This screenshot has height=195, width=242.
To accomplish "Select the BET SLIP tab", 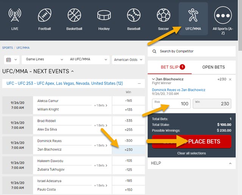I will tap(170, 67).
